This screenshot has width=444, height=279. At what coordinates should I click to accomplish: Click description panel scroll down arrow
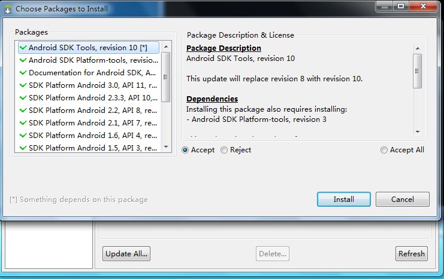(418, 132)
